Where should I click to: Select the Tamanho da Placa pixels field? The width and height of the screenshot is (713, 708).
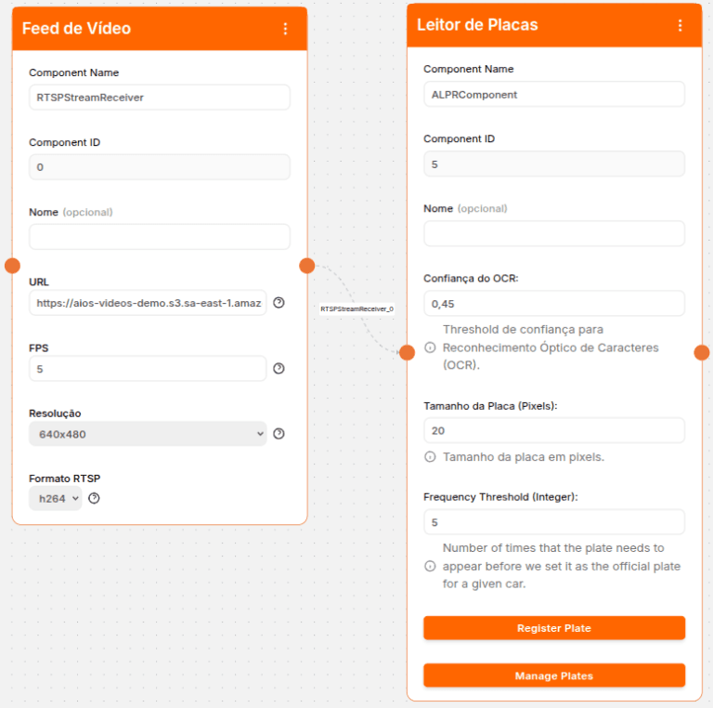553,431
